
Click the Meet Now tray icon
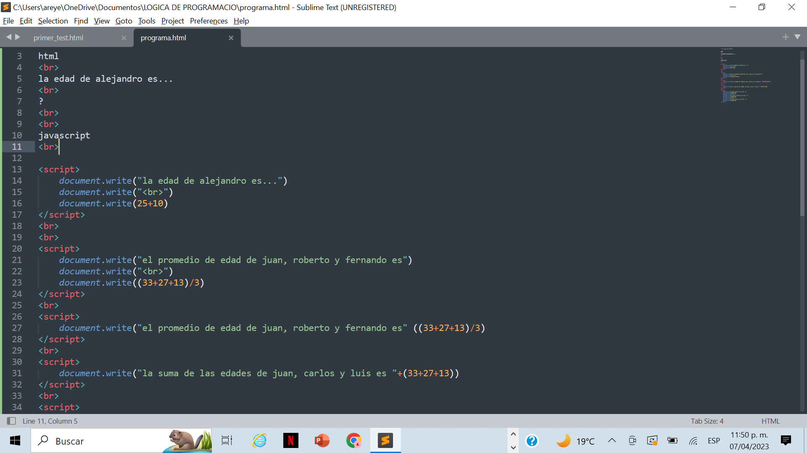[x=632, y=440]
